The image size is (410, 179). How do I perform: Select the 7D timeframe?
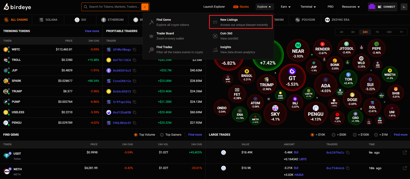pos(377,32)
